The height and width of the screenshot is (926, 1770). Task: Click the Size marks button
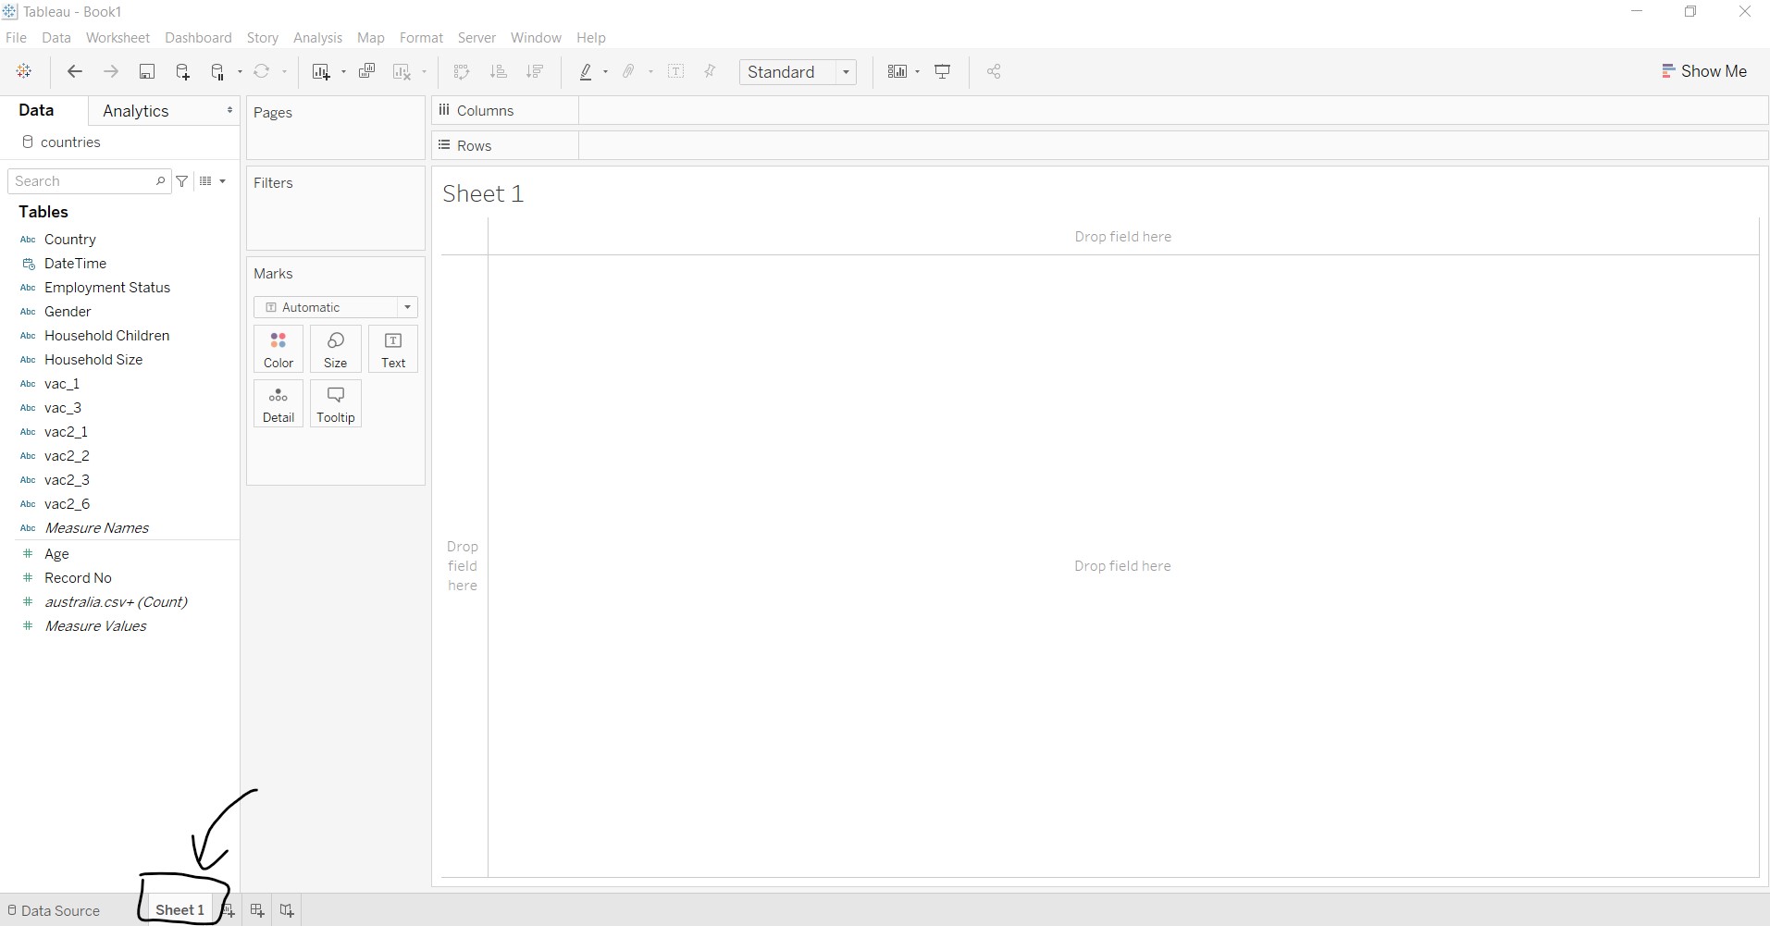(x=336, y=350)
